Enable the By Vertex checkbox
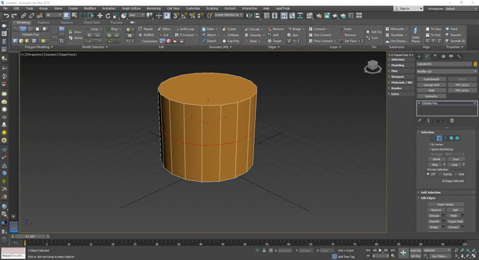This screenshot has height=260, width=479. [x=429, y=144]
